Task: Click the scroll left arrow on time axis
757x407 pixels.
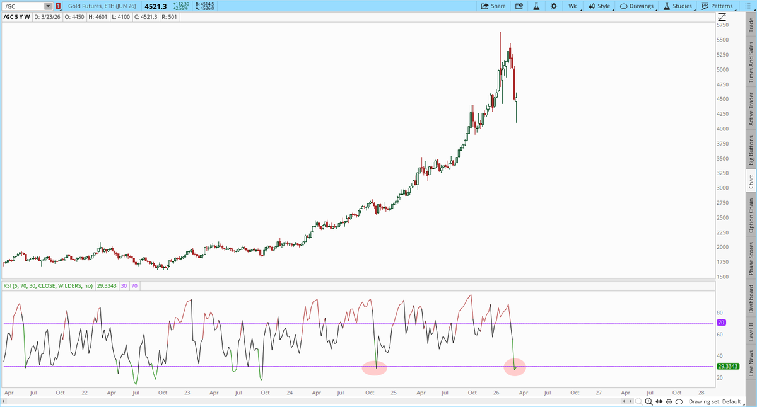Action: [625, 401]
